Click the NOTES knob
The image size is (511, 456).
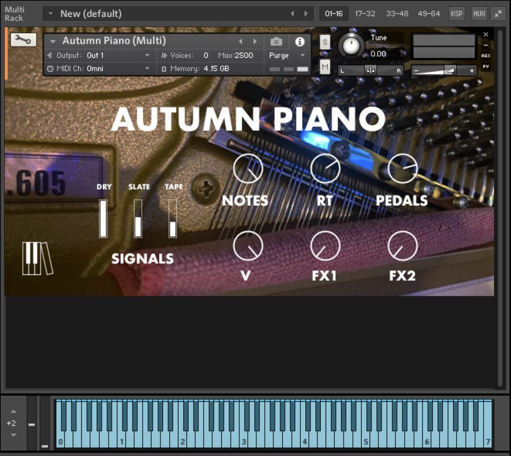click(248, 169)
